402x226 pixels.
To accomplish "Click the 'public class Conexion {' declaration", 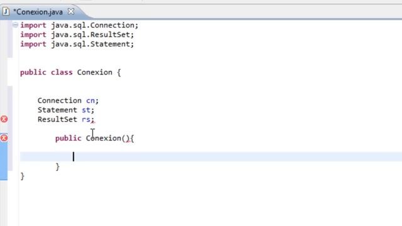I will point(70,73).
